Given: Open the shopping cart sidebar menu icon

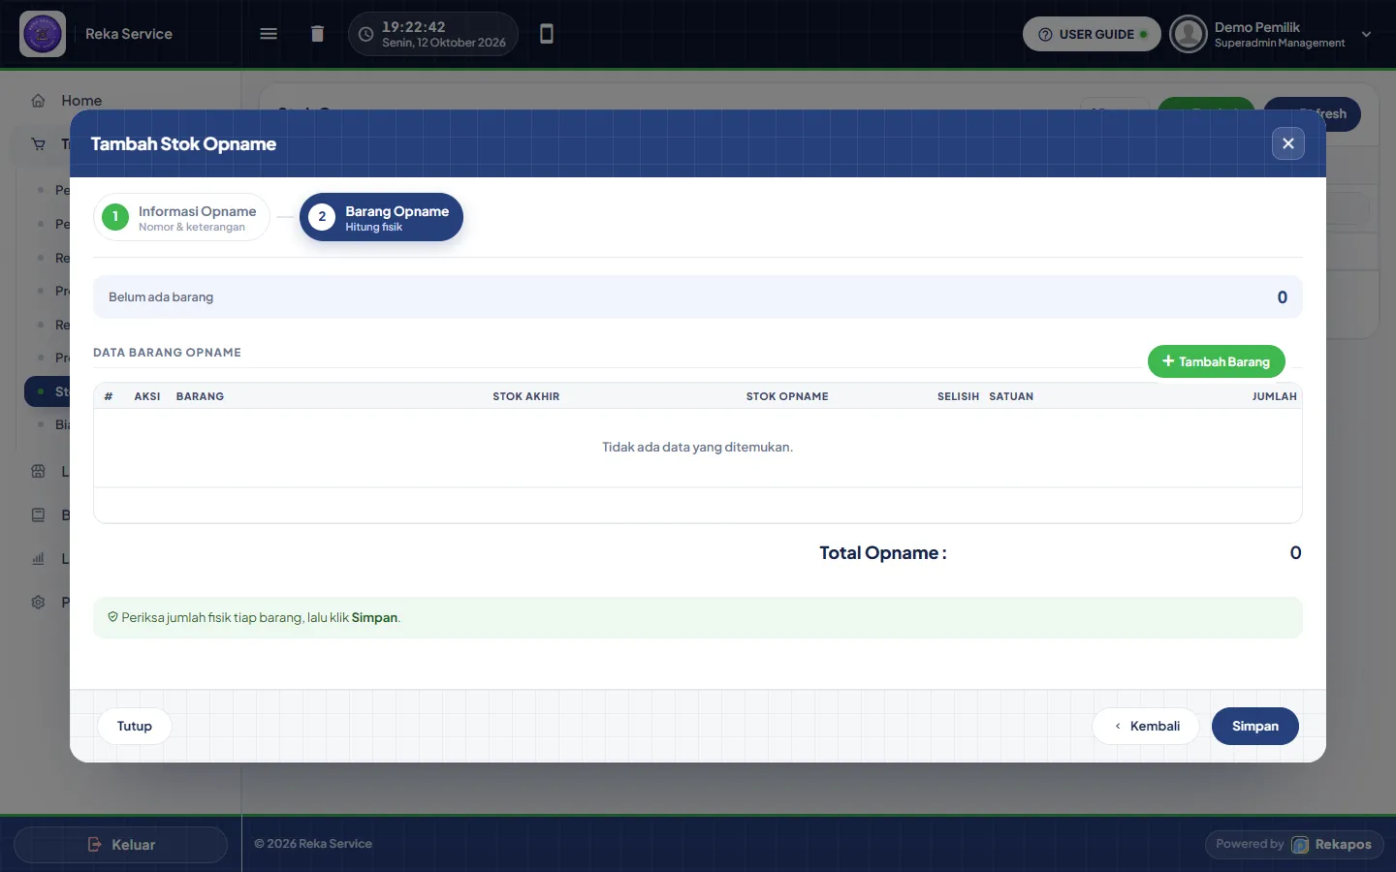Looking at the screenshot, I should (39, 144).
